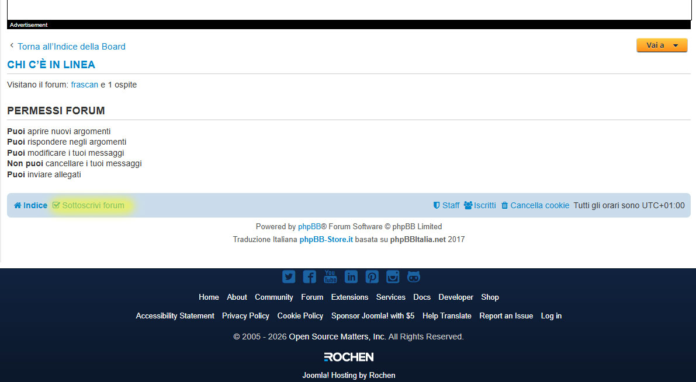Open the GitHub octocat icon
Screen dimensions: 696x382
tap(414, 277)
